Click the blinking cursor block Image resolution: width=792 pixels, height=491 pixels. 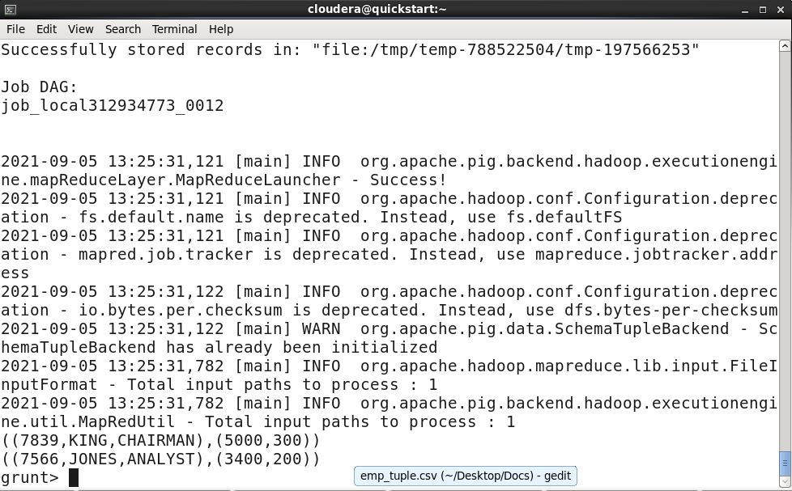click(73, 477)
